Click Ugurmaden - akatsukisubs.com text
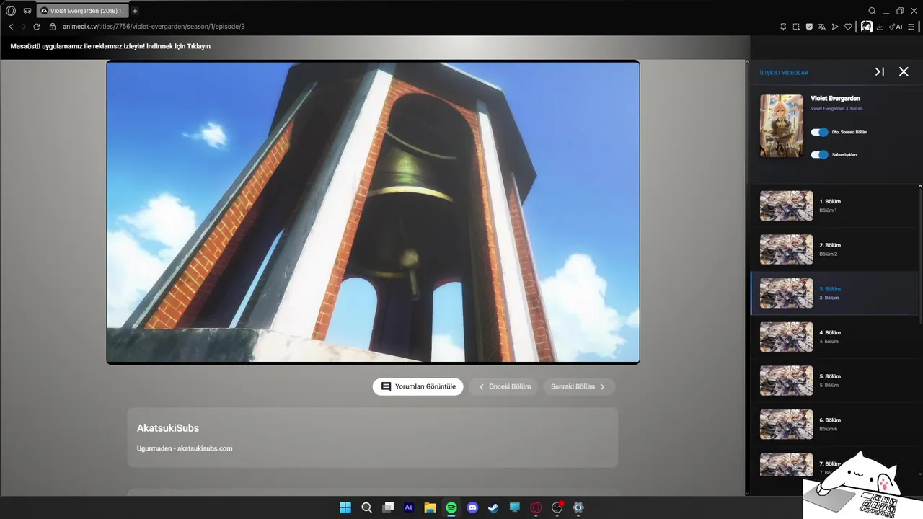The height and width of the screenshot is (519, 923). (x=185, y=448)
